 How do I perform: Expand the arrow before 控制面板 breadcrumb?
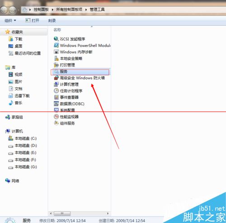30,9
